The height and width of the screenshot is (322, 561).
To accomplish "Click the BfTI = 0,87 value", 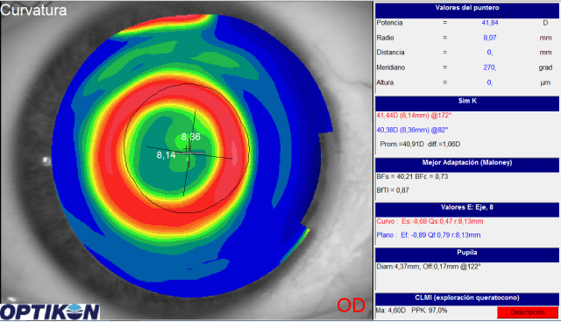I will 393,190.
